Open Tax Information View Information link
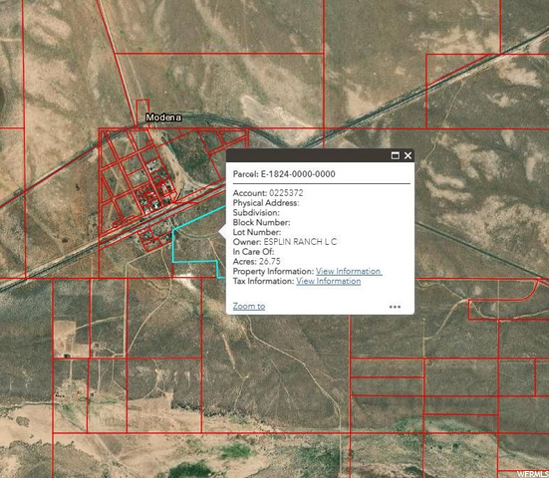 [x=329, y=281]
